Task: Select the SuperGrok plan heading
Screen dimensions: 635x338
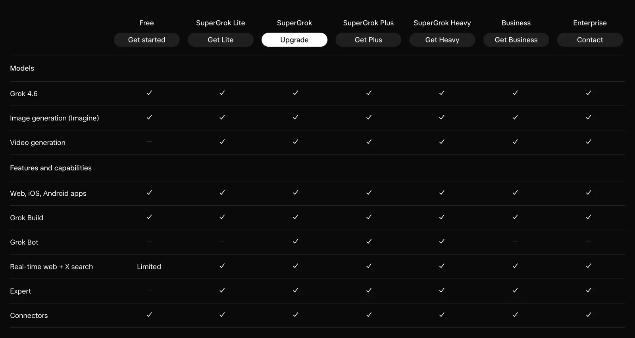Action: pos(294,23)
